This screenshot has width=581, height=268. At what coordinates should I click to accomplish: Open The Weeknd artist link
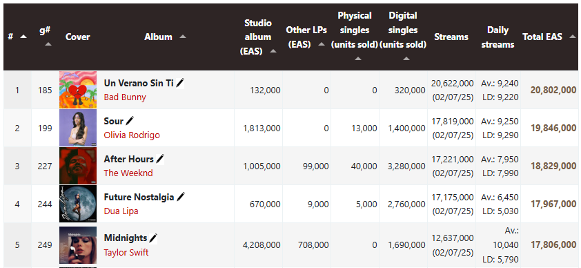[128, 173]
